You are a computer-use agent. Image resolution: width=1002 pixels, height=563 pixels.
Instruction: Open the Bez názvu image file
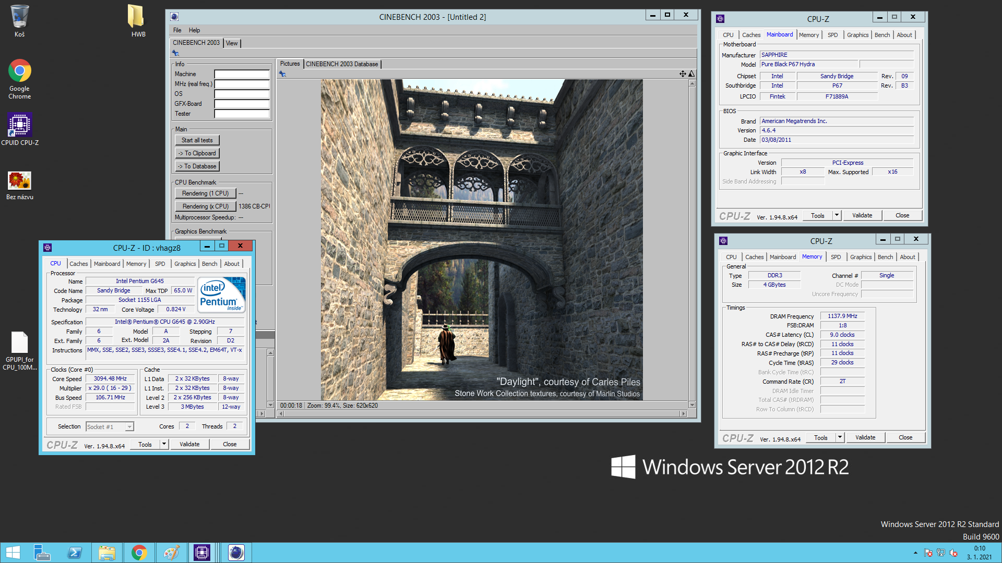coord(20,186)
